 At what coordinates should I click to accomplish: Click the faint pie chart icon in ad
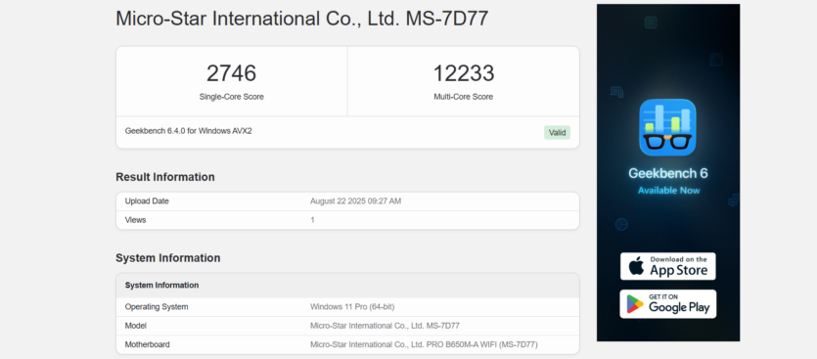pyautogui.click(x=621, y=225)
